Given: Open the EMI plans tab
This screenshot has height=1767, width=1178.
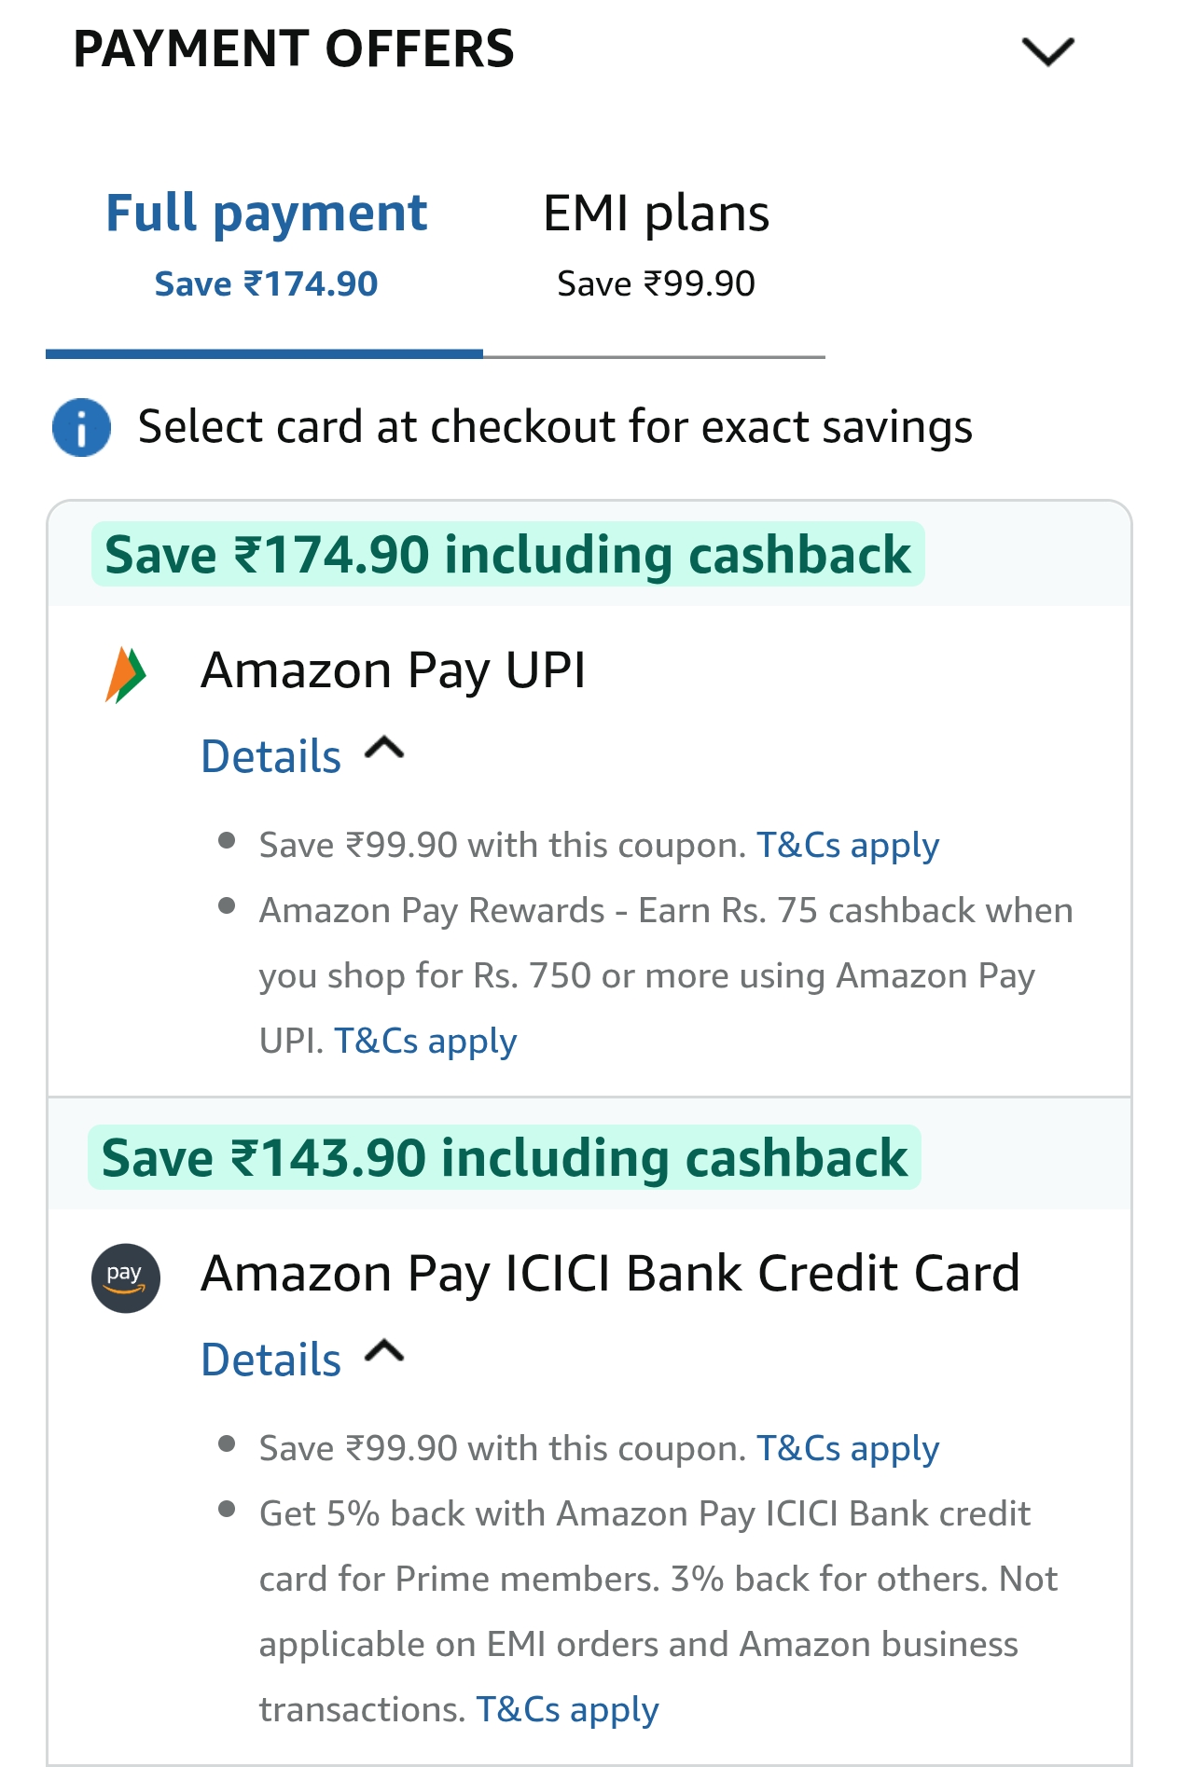Looking at the screenshot, I should 656,244.
